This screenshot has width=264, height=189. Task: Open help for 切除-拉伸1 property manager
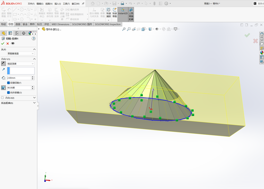34,39
